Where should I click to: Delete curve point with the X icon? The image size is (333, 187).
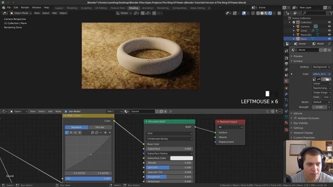pyautogui.click(x=110, y=132)
